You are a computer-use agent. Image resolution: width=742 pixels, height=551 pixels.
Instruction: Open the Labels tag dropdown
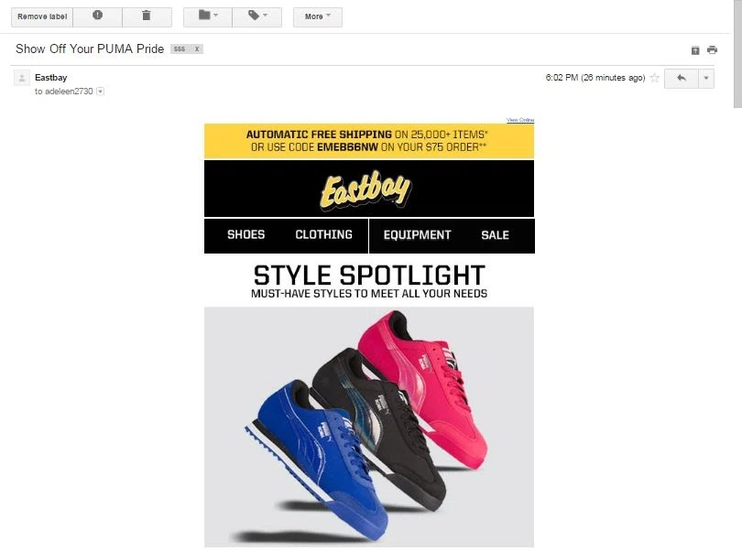pyautogui.click(x=257, y=16)
